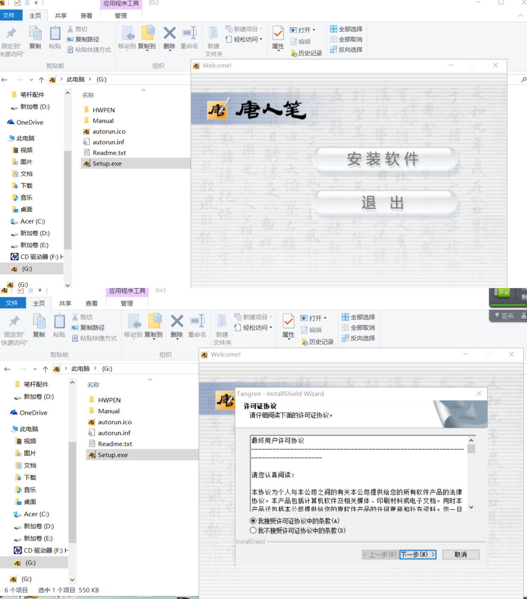Click the license agreement scrollbar down arrow
The width and height of the screenshot is (527, 599).
click(471, 507)
